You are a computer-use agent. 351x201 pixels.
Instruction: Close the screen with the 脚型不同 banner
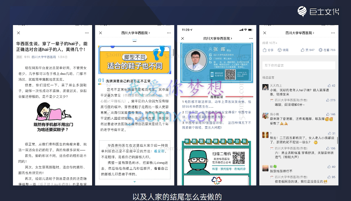101,33
